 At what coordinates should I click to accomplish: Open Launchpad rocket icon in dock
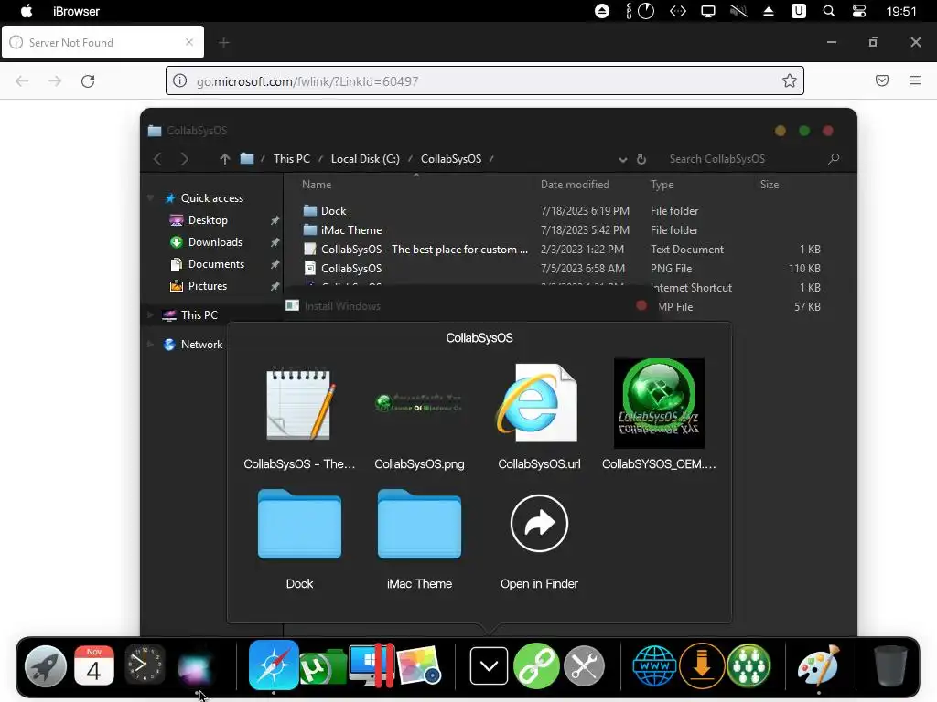[46, 666]
